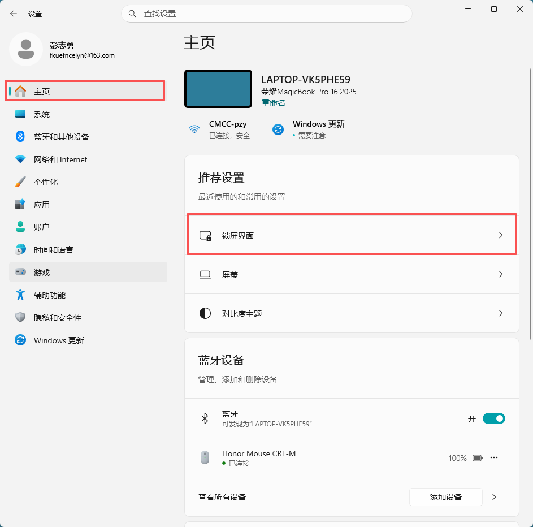Click the 游戏 sidebar label
This screenshot has width=533, height=527.
coord(42,273)
